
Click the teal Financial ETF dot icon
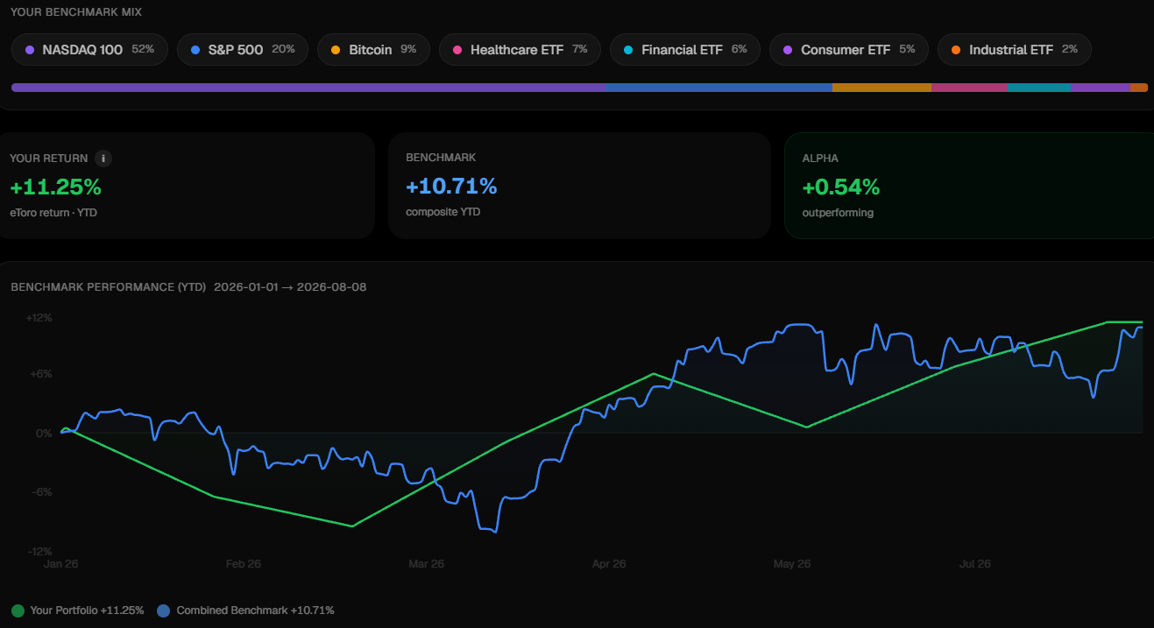(628, 50)
